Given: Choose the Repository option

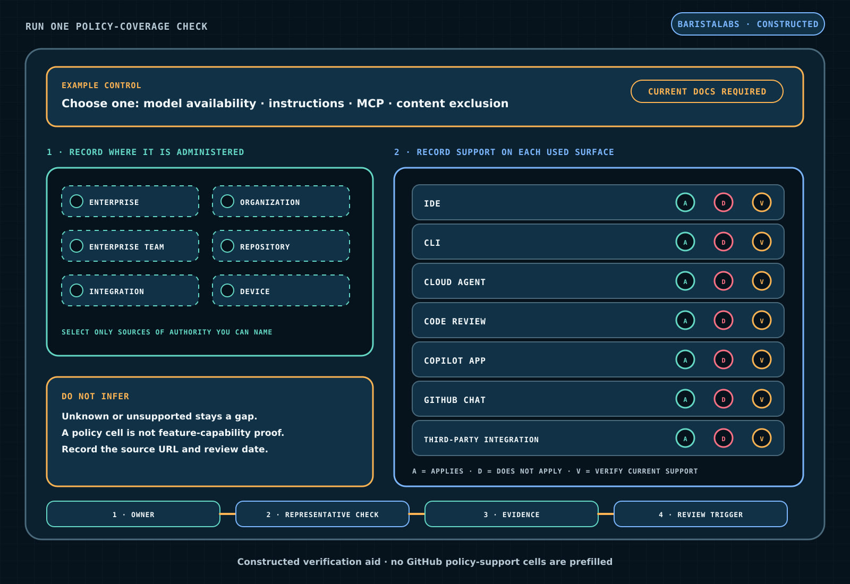Looking at the screenshot, I should [281, 246].
